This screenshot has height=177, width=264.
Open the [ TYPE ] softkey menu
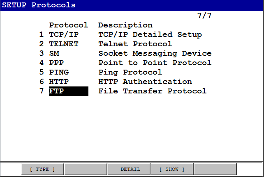point(43,169)
